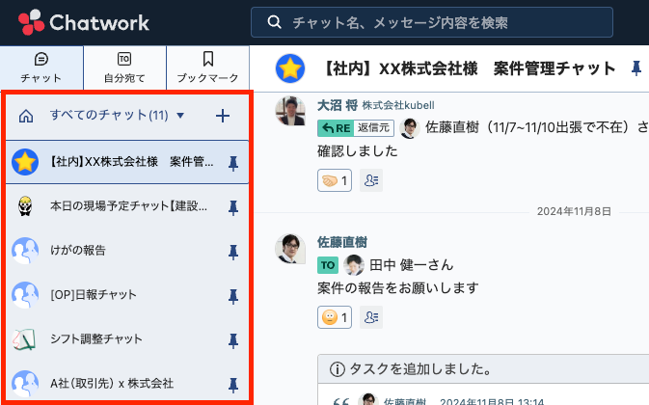Open けがの報告 chat
The image size is (649, 405).
tap(127, 251)
